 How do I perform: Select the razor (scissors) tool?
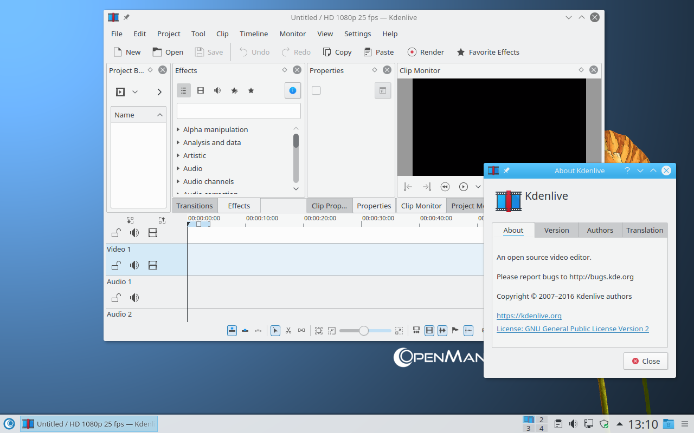coord(288,330)
